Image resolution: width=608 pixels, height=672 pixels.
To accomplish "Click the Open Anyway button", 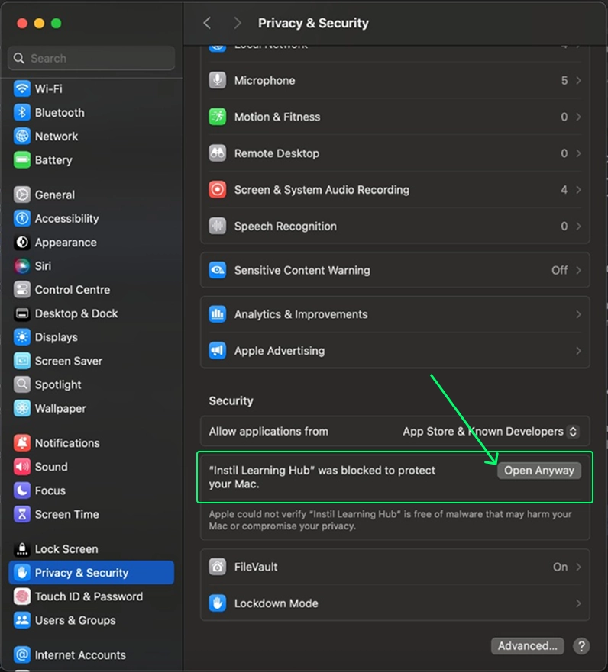I will 539,471.
